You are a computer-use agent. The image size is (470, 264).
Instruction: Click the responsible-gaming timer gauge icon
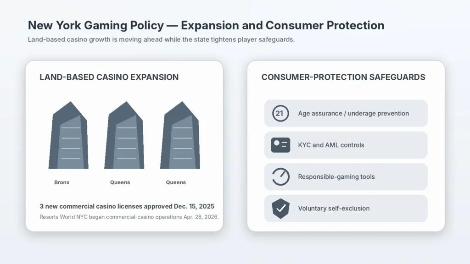pyautogui.click(x=280, y=176)
